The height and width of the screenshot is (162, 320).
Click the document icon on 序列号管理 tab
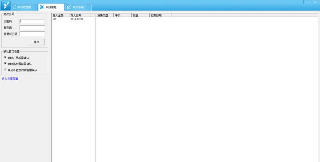coord(15,7)
